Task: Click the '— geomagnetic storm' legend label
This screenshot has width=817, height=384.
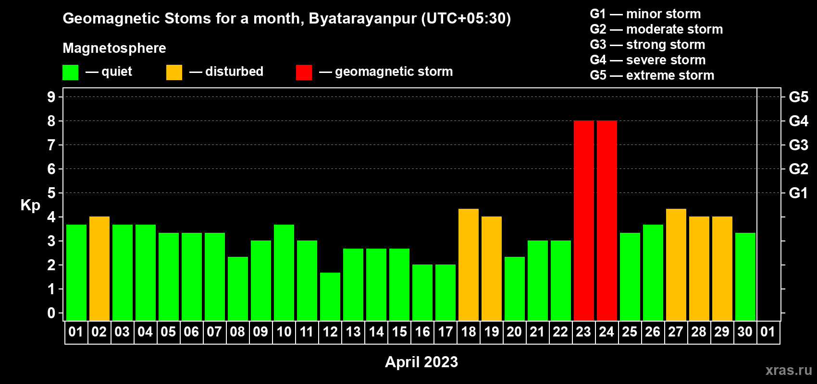Action: coord(386,72)
